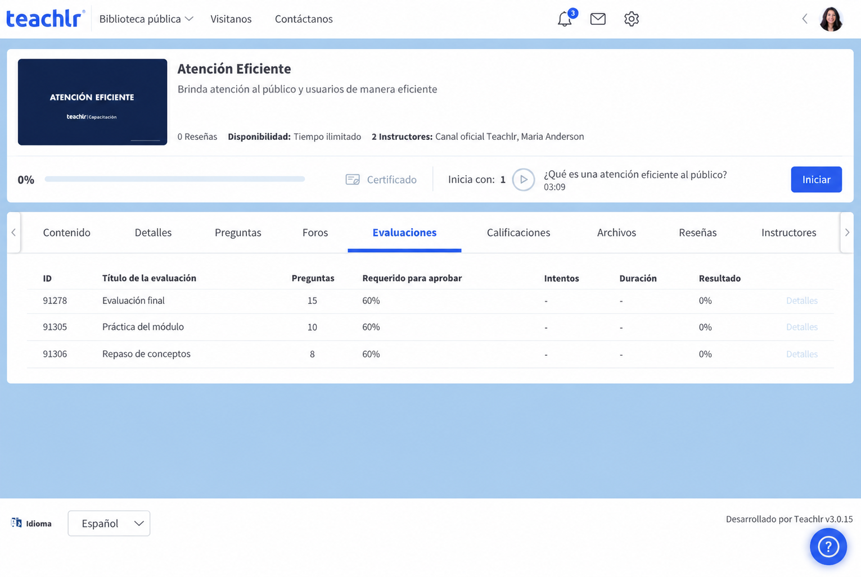Click the Resultado column header
The height and width of the screenshot is (577, 861).
click(719, 279)
